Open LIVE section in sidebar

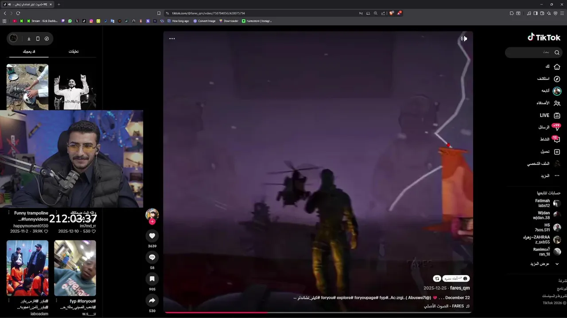[x=550, y=115]
